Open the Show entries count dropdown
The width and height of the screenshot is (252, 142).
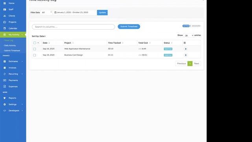[189, 35]
